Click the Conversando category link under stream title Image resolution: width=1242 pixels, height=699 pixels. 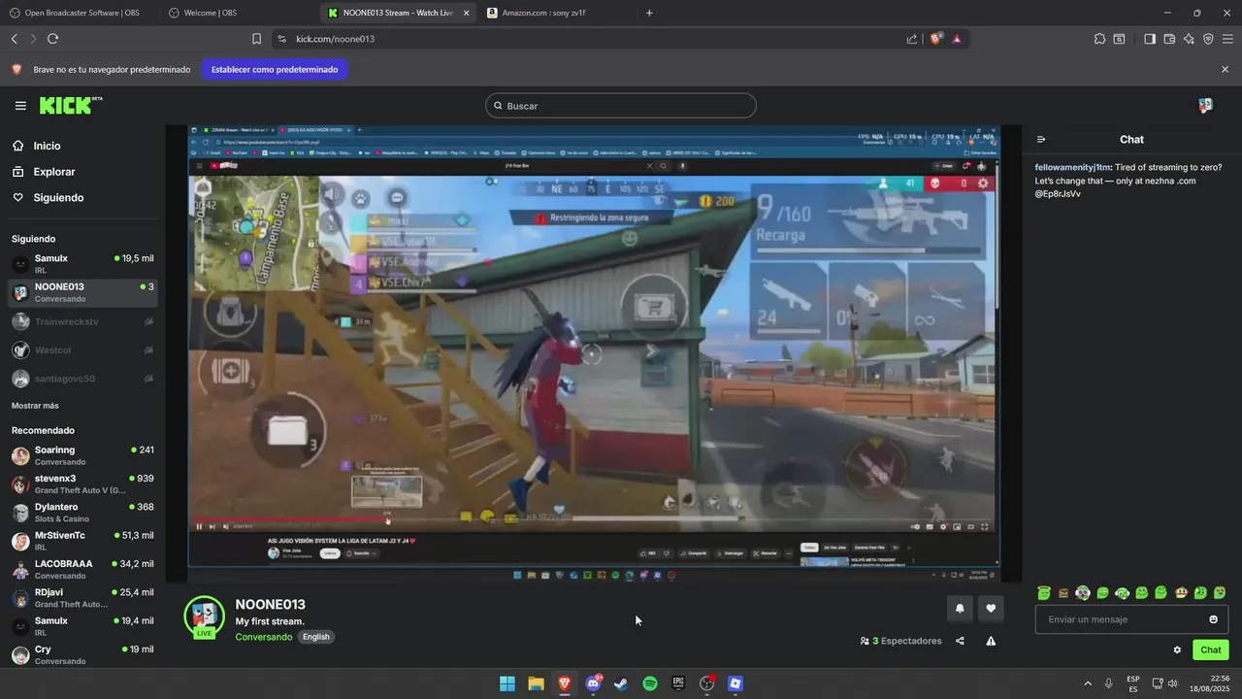pos(263,637)
